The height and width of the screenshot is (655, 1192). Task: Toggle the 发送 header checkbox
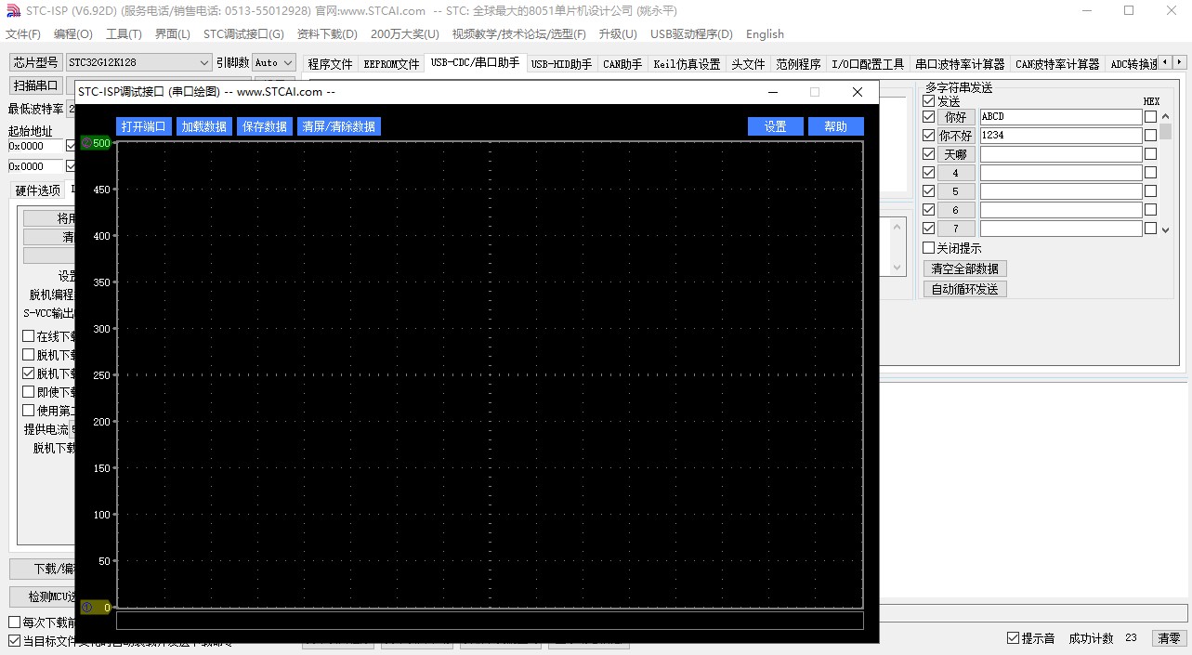pyautogui.click(x=928, y=100)
